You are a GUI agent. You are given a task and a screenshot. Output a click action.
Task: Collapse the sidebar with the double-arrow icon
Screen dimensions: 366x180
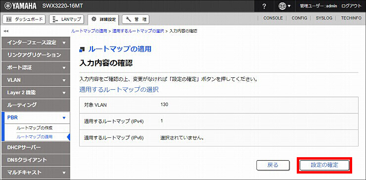pos(5,31)
